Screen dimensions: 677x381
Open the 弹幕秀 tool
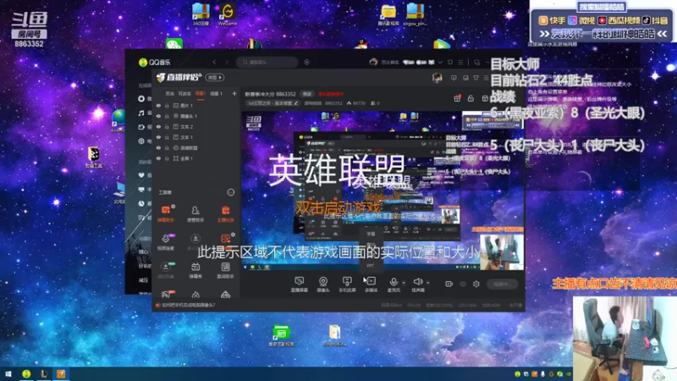(x=195, y=270)
